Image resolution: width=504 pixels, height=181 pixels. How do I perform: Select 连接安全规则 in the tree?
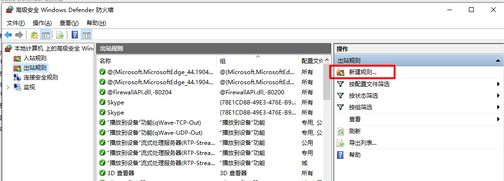pyautogui.click(x=41, y=78)
